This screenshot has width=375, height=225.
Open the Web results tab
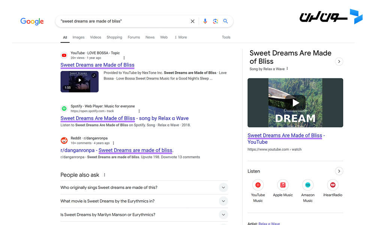(164, 37)
